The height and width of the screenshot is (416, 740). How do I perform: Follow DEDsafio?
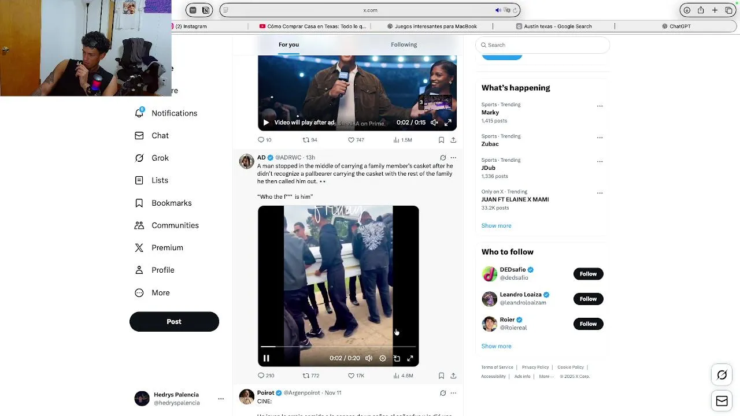point(588,274)
